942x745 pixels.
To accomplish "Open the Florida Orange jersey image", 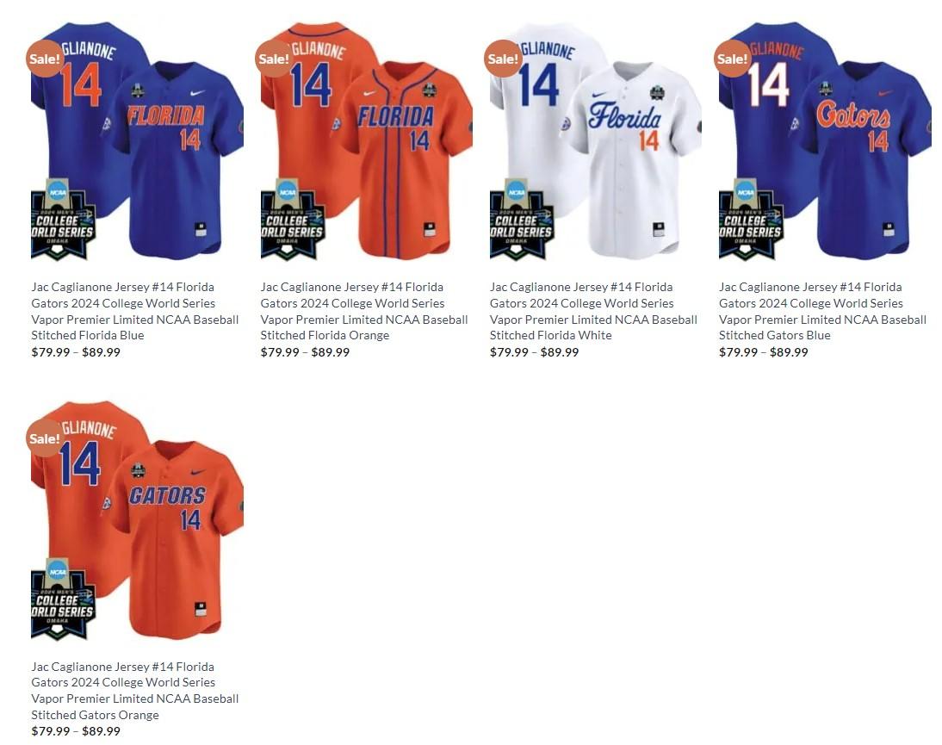I will tap(367, 141).
